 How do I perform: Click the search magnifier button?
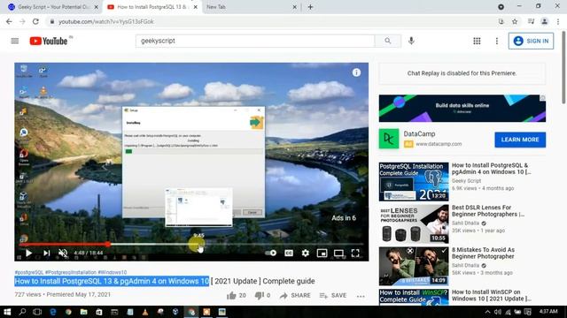click(x=388, y=41)
